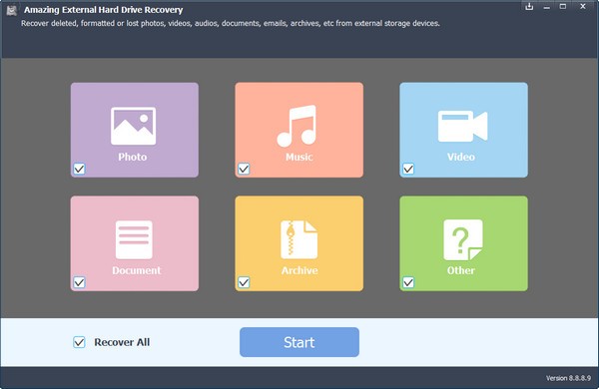Click the Archive tile label
The width and height of the screenshot is (599, 389).
(299, 270)
